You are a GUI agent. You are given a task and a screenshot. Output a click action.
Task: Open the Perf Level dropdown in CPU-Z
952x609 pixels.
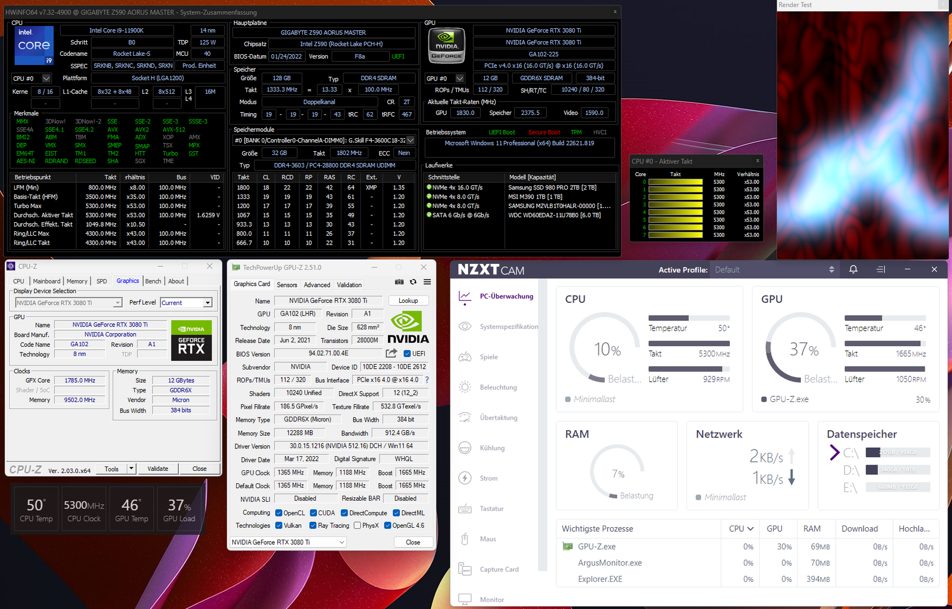coord(208,303)
